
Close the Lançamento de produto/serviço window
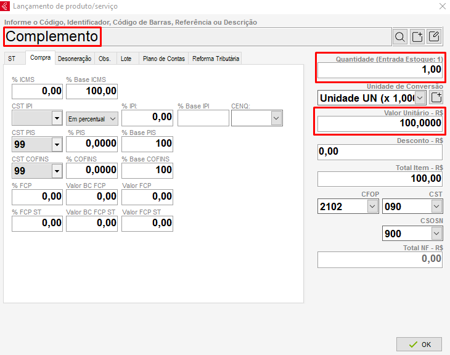442,6
